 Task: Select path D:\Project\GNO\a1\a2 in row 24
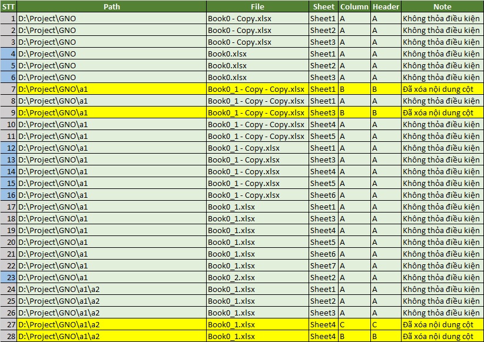pos(111,289)
